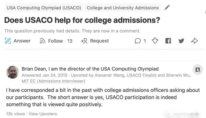206x118 pixels.
Task: Click the Answer pencil icon
Action: click(8, 41)
